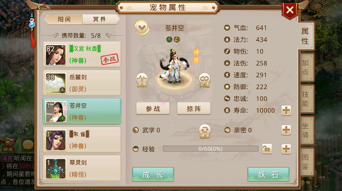This screenshot has width=342, height=191.
Task: Open the 技能 skills tab
Action: 305,99
